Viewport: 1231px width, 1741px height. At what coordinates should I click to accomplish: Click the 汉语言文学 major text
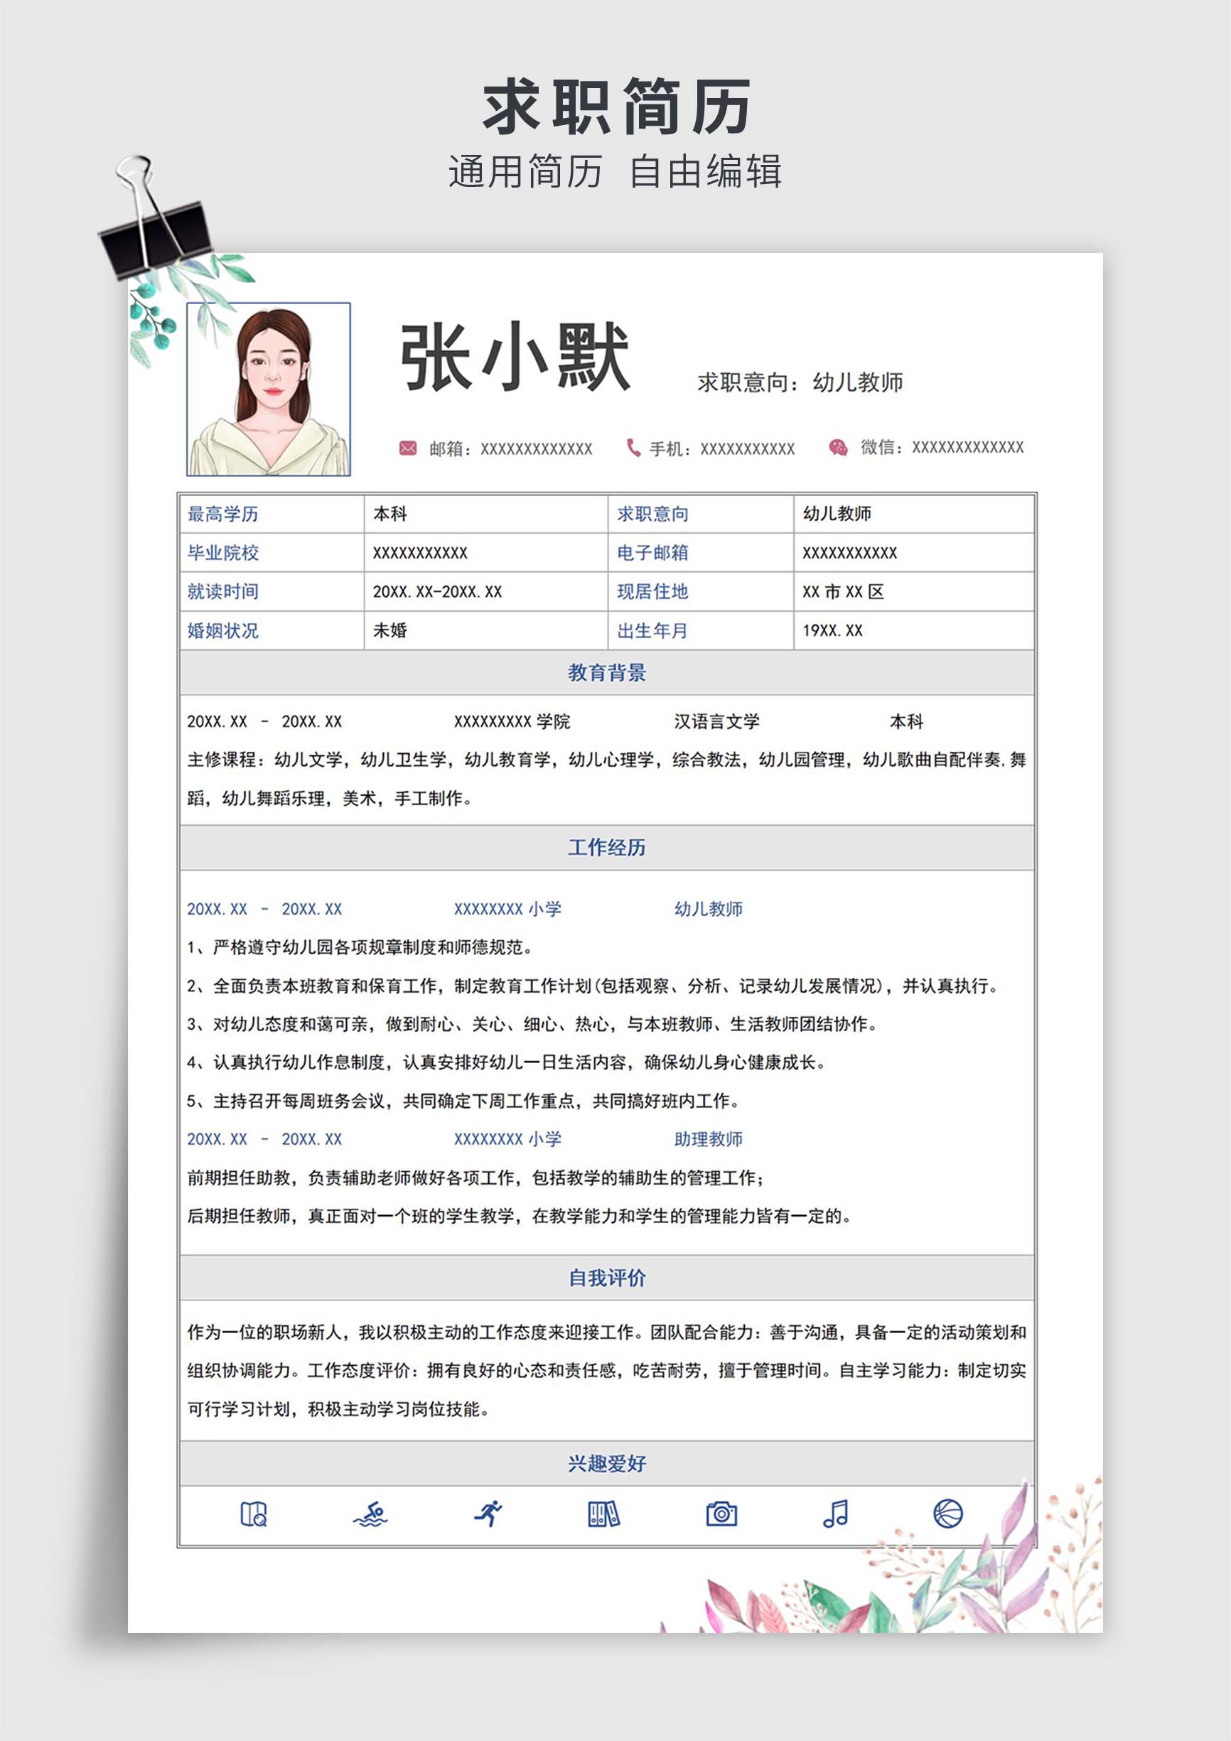716,721
